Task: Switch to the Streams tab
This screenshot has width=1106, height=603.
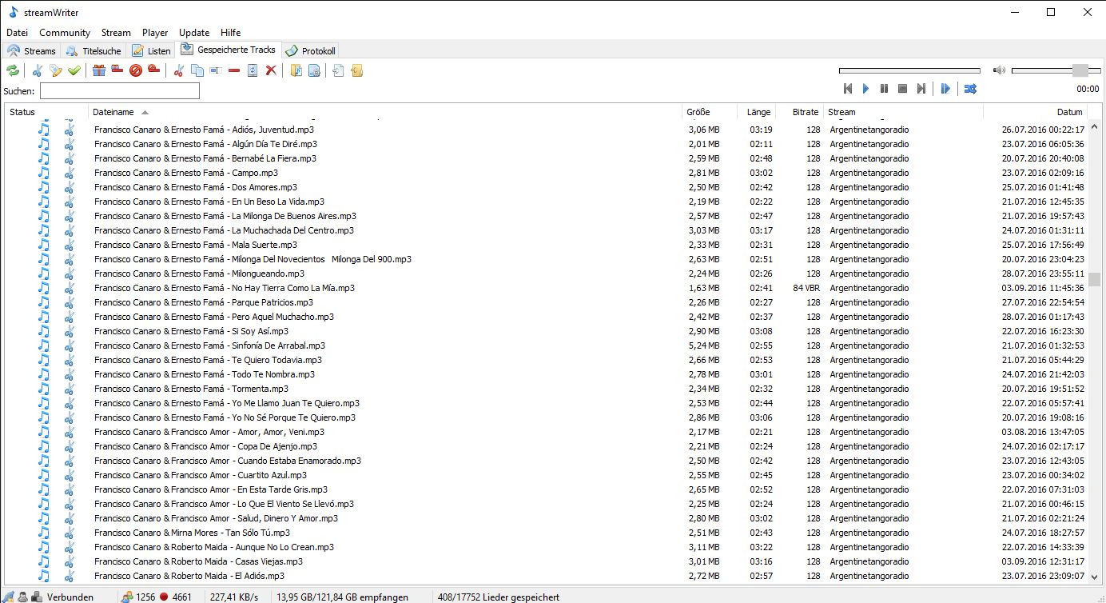Action: tap(32, 50)
